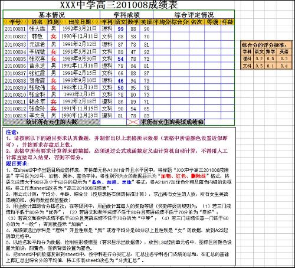Click student ID cell 20100807
This screenshot has width=295, height=268.
tap(15, 73)
